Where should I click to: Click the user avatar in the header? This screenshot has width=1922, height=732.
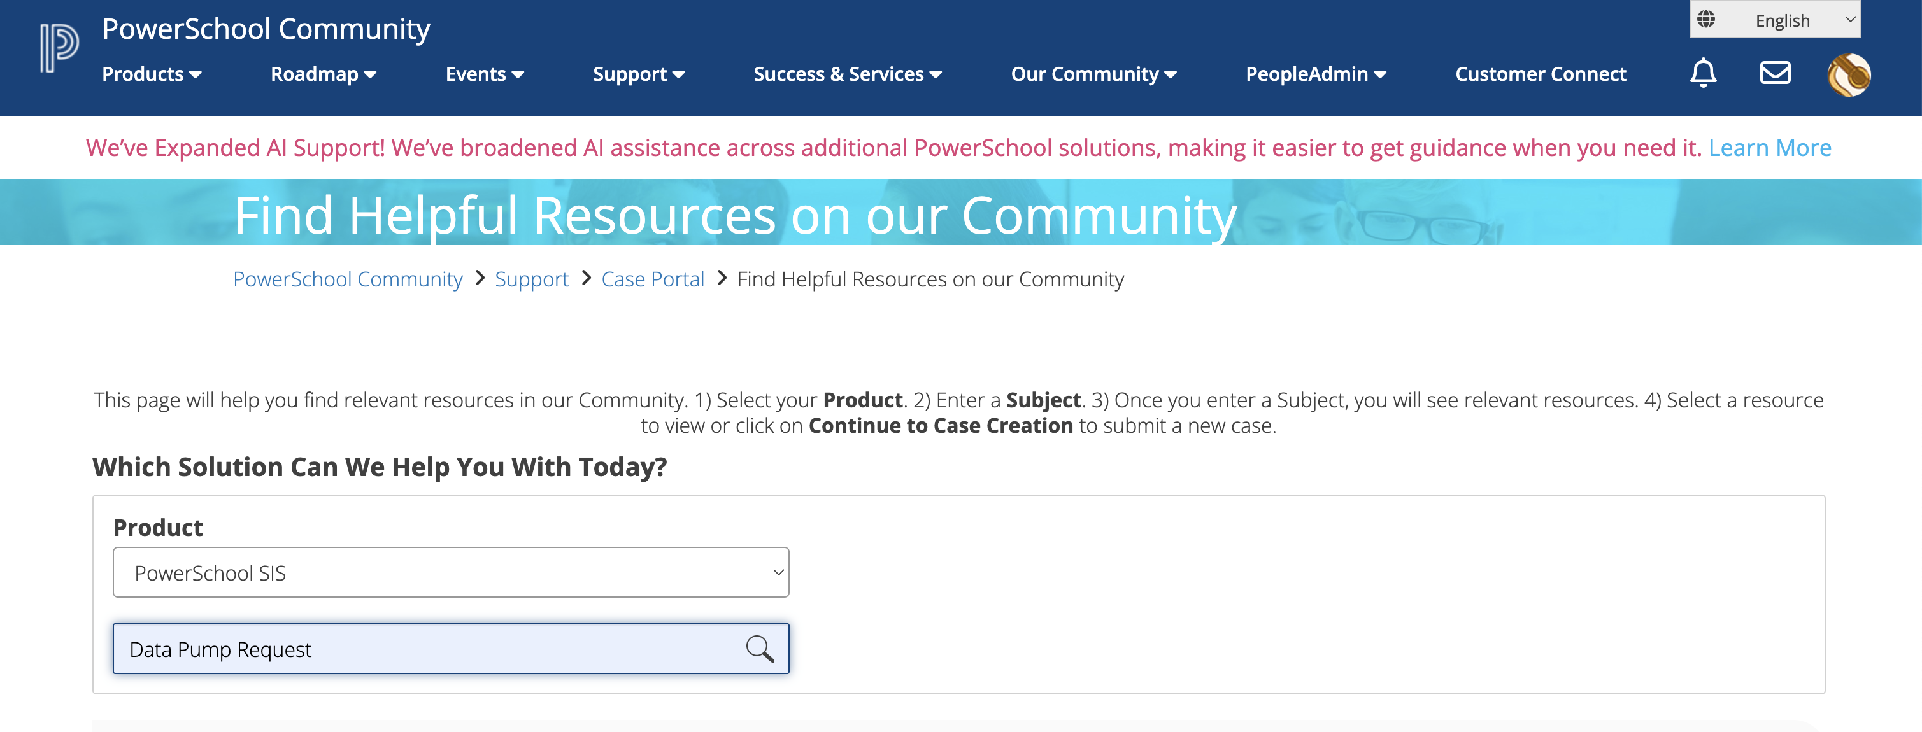[x=1848, y=74]
